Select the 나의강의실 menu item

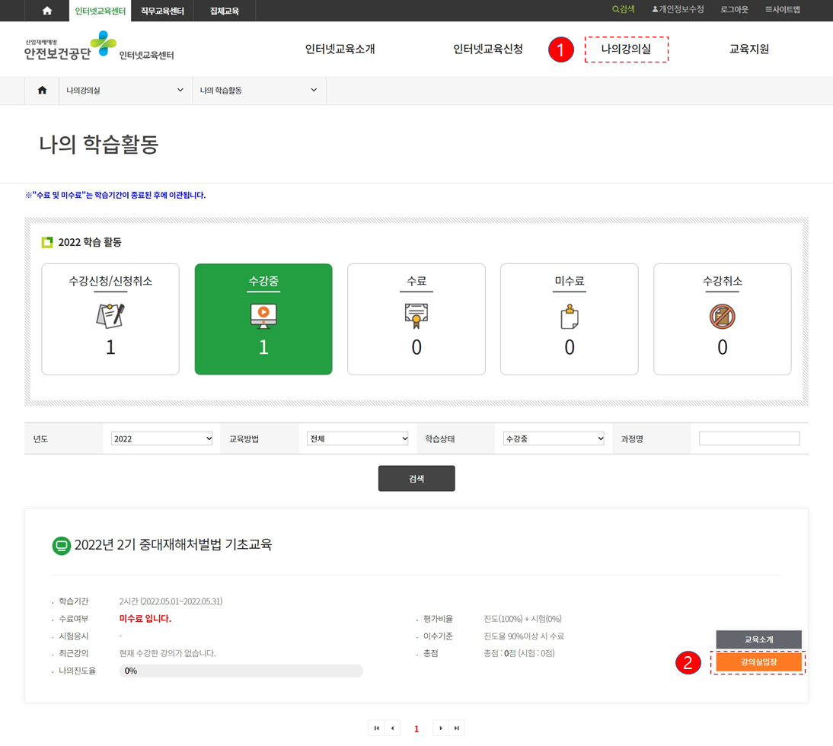[626, 48]
